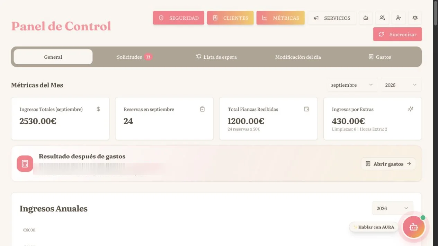The image size is (438, 246).
Task: Open the Métricas section
Action: pyautogui.click(x=280, y=18)
